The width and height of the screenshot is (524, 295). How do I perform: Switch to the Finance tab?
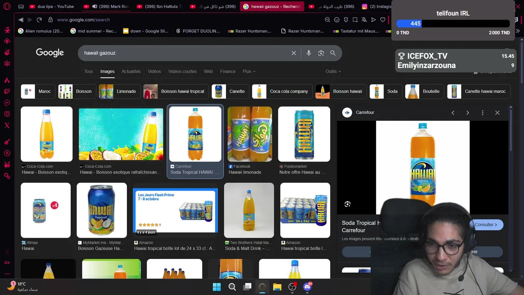(228, 71)
